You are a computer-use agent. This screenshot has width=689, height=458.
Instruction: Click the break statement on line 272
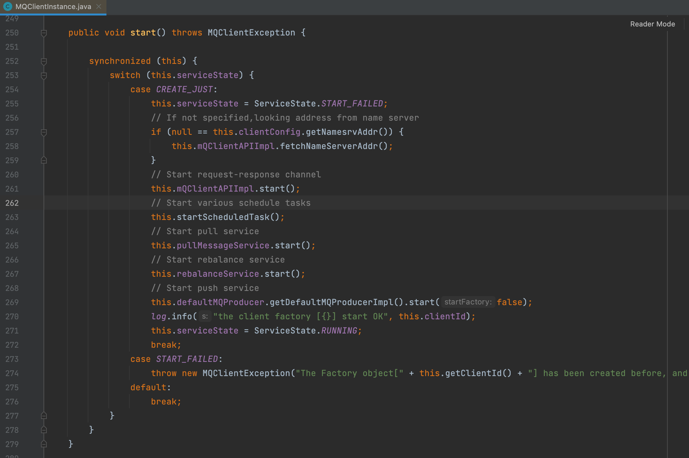point(166,345)
